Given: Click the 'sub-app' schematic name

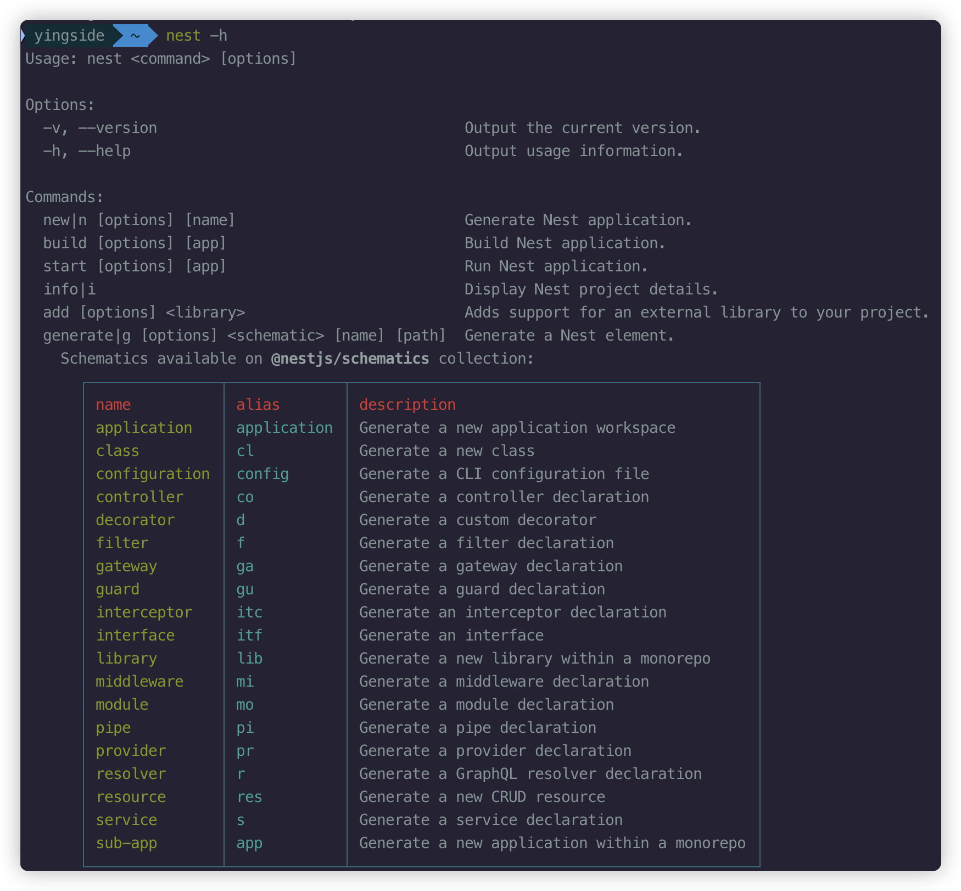Looking at the screenshot, I should click(x=126, y=843).
